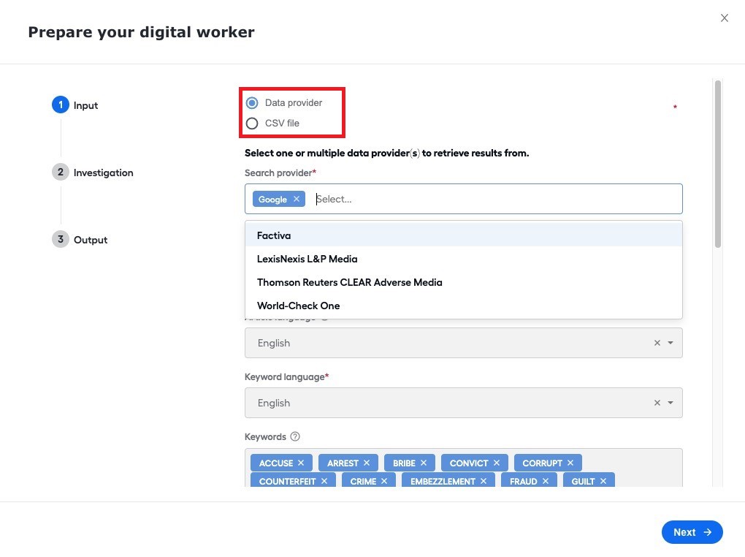Remove the CRIME keyword tag
Image resolution: width=745 pixels, height=557 pixels.
click(x=384, y=482)
